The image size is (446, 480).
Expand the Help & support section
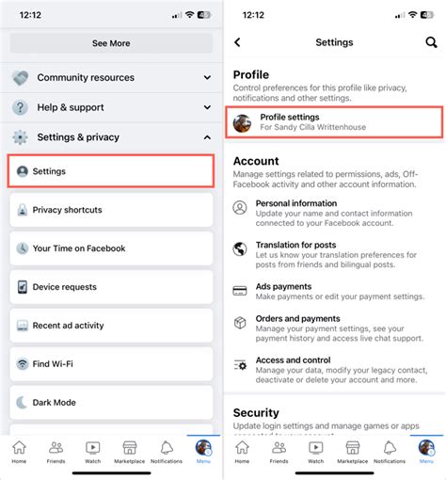(x=111, y=107)
